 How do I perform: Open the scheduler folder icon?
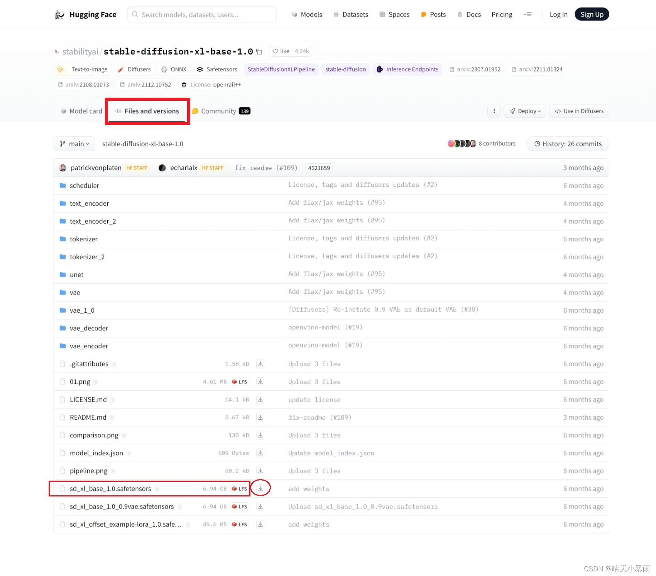(63, 186)
